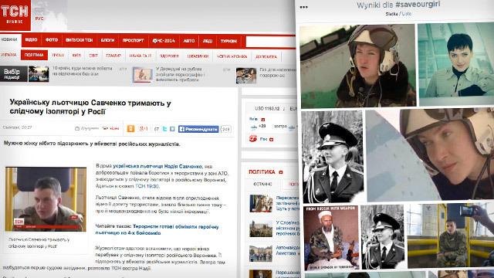Select the ДОПОМОГА submenu item

pos(266,56)
